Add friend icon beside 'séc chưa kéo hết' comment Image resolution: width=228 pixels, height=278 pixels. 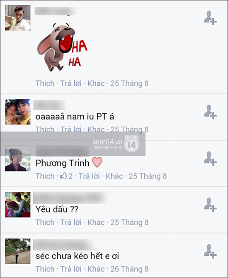pyautogui.click(x=210, y=251)
